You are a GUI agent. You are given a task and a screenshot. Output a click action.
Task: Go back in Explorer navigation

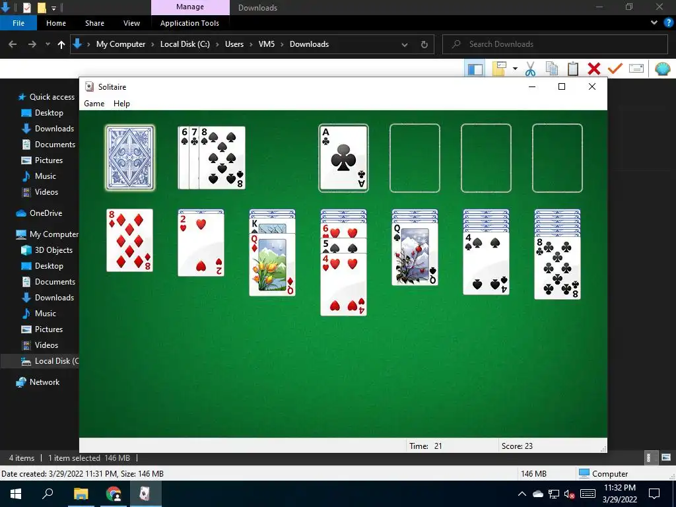click(13, 44)
